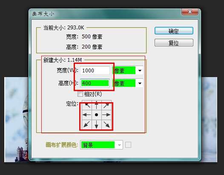Click the 复位 button
Viewport: 224px width, 175px height.
click(x=174, y=43)
